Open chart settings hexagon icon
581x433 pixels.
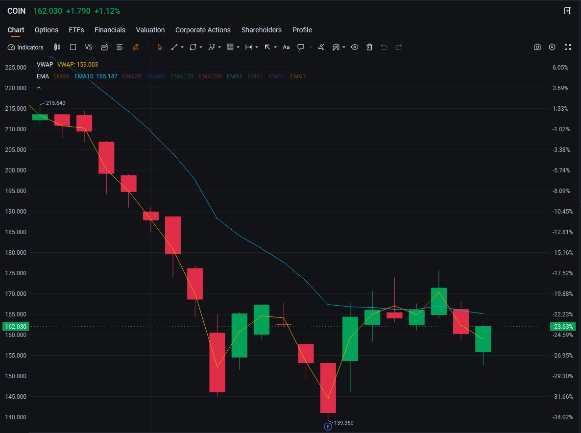pos(552,47)
